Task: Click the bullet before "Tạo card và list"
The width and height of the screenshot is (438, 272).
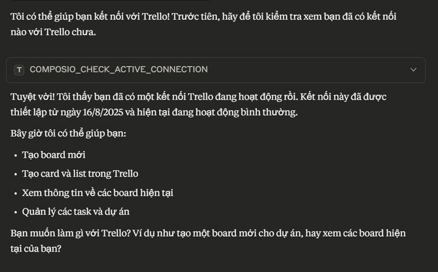Action: pyautogui.click(x=16, y=174)
